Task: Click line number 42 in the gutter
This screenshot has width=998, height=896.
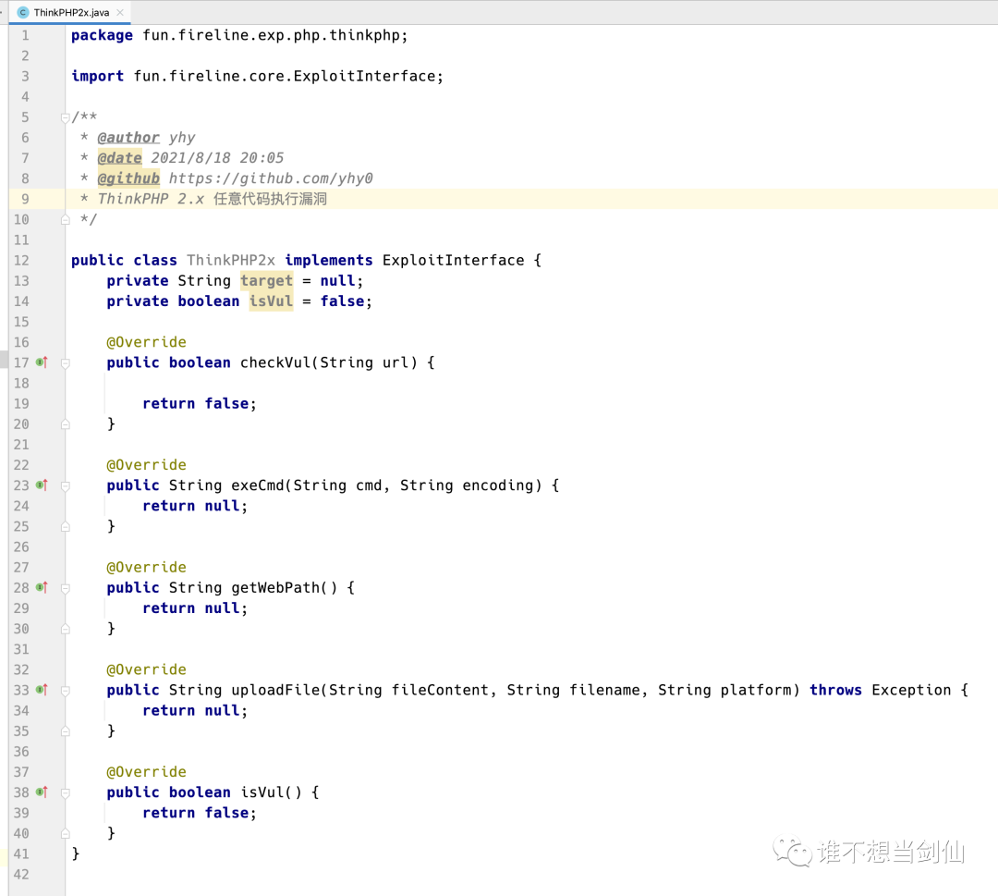Action: pos(21,874)
